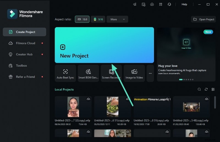Maximize the Filmora window

pyautogui.click(x=208, y=4)
